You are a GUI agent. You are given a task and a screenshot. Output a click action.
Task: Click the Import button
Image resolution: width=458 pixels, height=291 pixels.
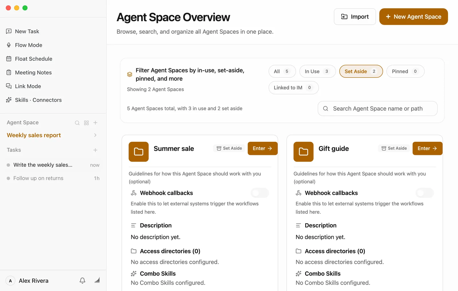[x=355, y=17]
